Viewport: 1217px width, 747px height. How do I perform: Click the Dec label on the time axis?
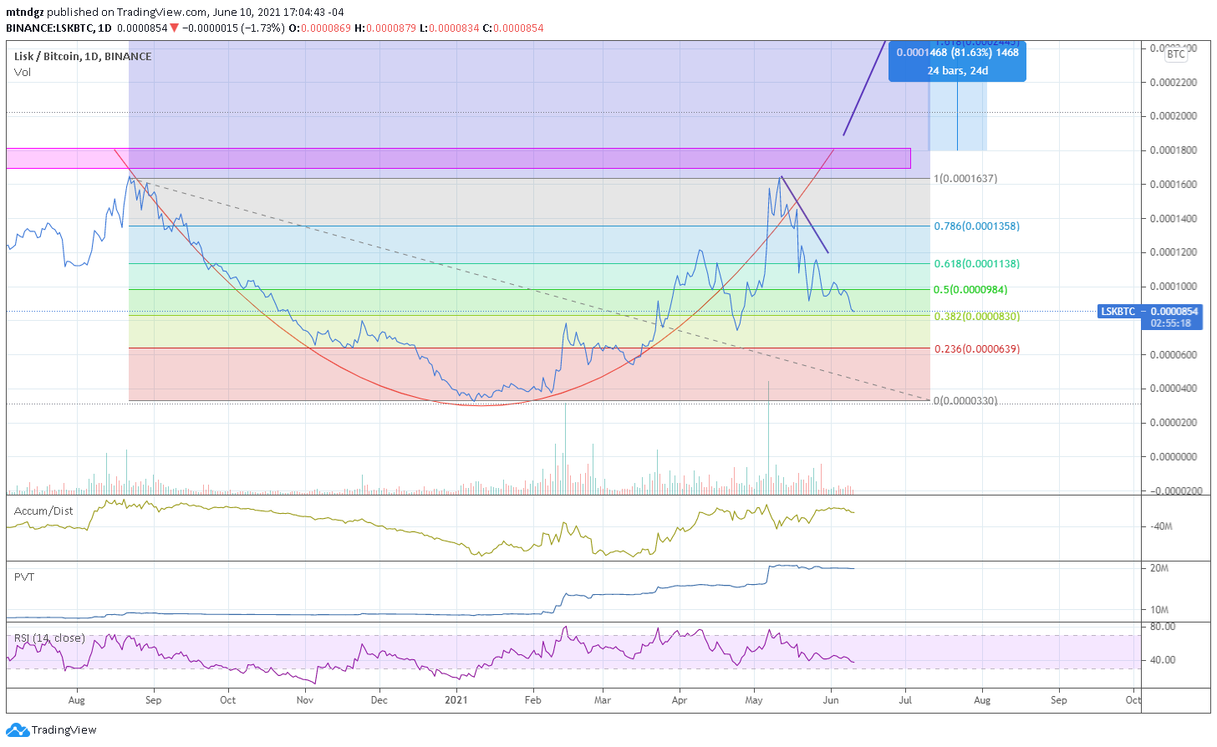[x=379, y=700]
